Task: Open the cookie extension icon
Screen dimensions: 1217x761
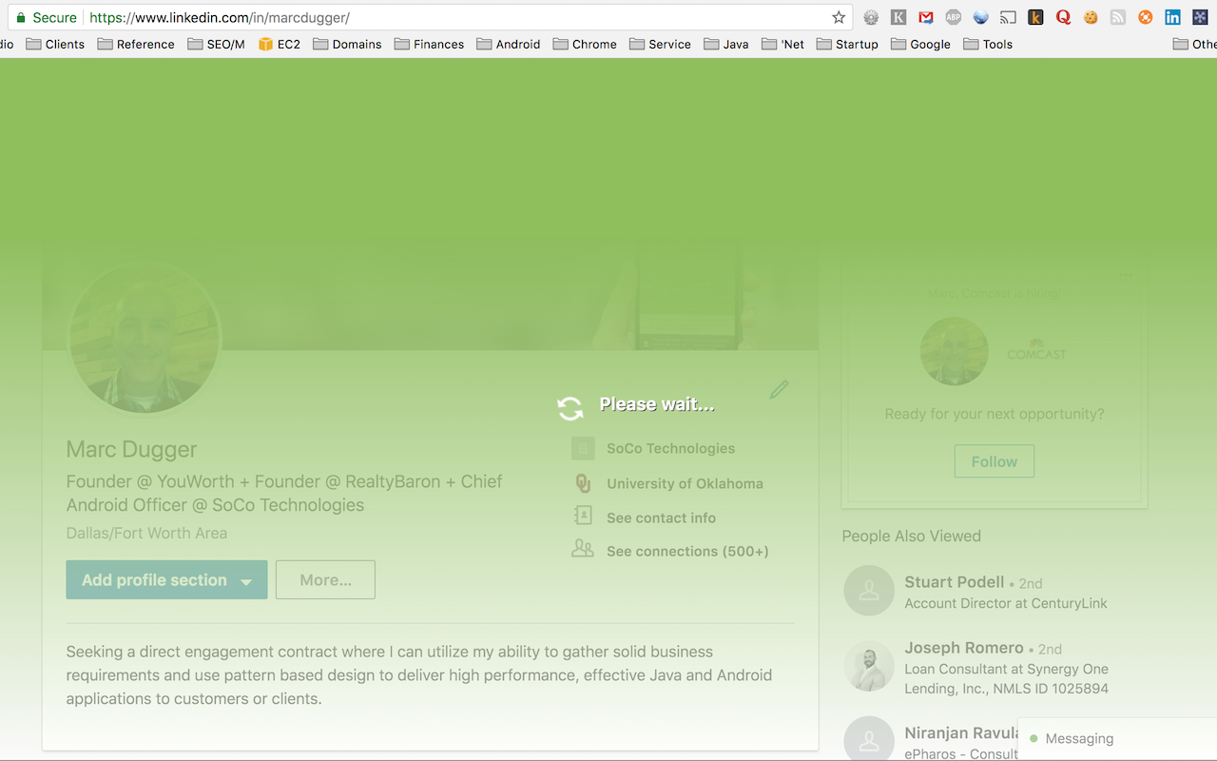Action: [1091, 17]
